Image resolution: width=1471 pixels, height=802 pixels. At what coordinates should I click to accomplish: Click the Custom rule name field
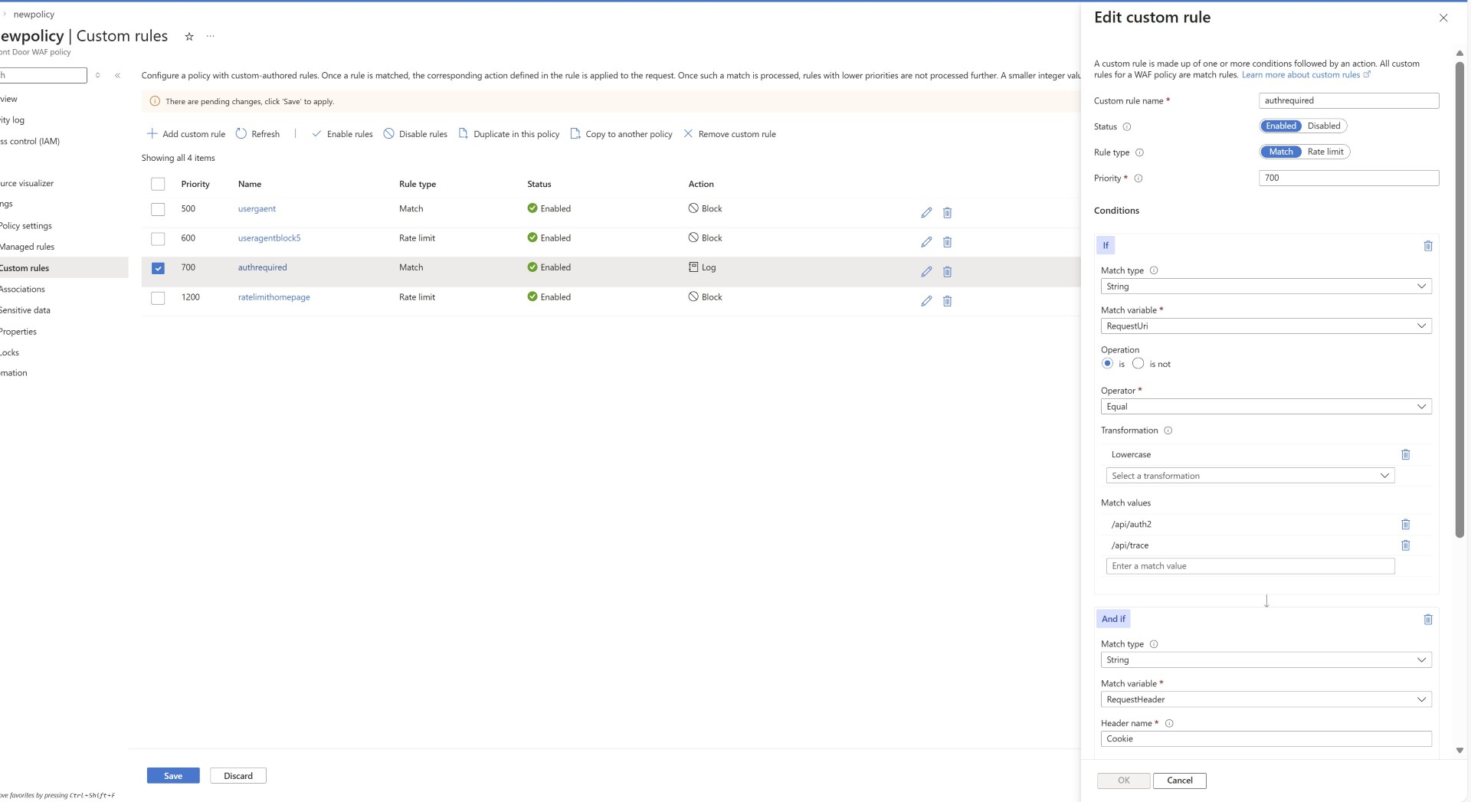point(1348,100)
